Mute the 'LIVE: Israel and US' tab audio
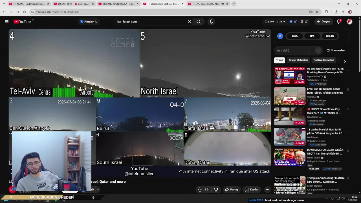 point(223,4)
